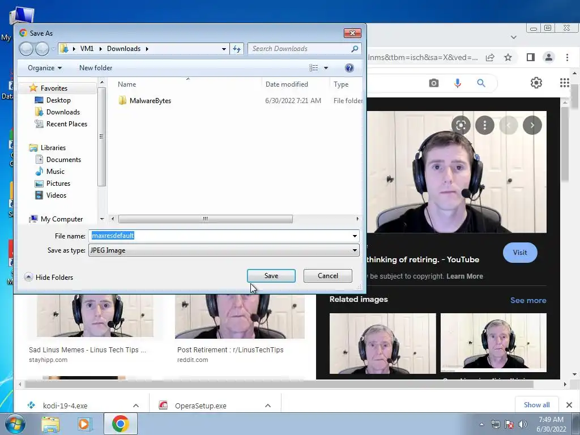The image size is (580, 435).
Task: Open the first related image thumbnail
Action: [382, 343]
